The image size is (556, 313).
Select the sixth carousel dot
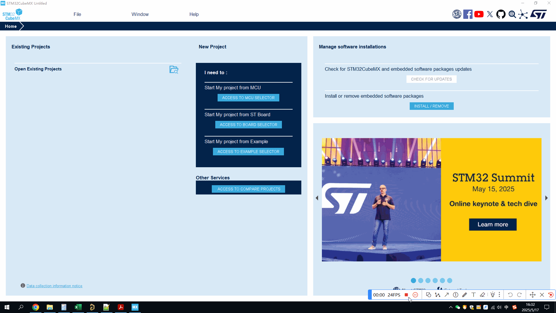pyautogui.click(x=450, y=281)
